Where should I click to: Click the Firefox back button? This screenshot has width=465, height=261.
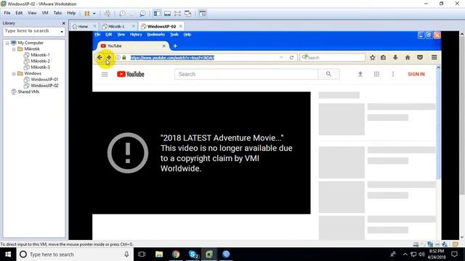click(x=100, y=57)
